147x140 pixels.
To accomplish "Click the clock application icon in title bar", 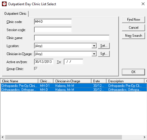I will [4, 4].
